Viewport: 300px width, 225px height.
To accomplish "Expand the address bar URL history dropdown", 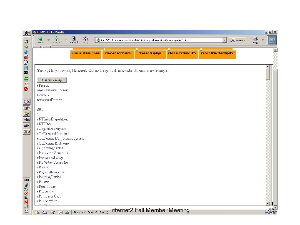I will coord(225,40).
